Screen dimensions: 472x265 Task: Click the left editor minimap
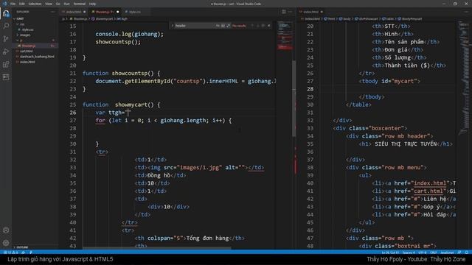point(285,36)
